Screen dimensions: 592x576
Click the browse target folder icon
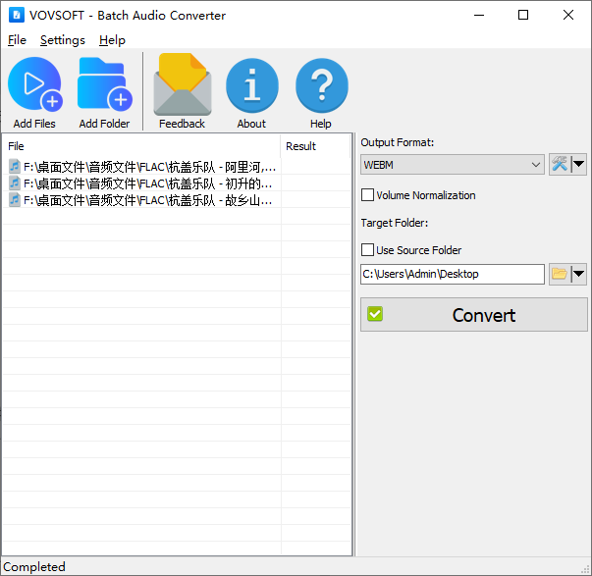pos(560,274)
